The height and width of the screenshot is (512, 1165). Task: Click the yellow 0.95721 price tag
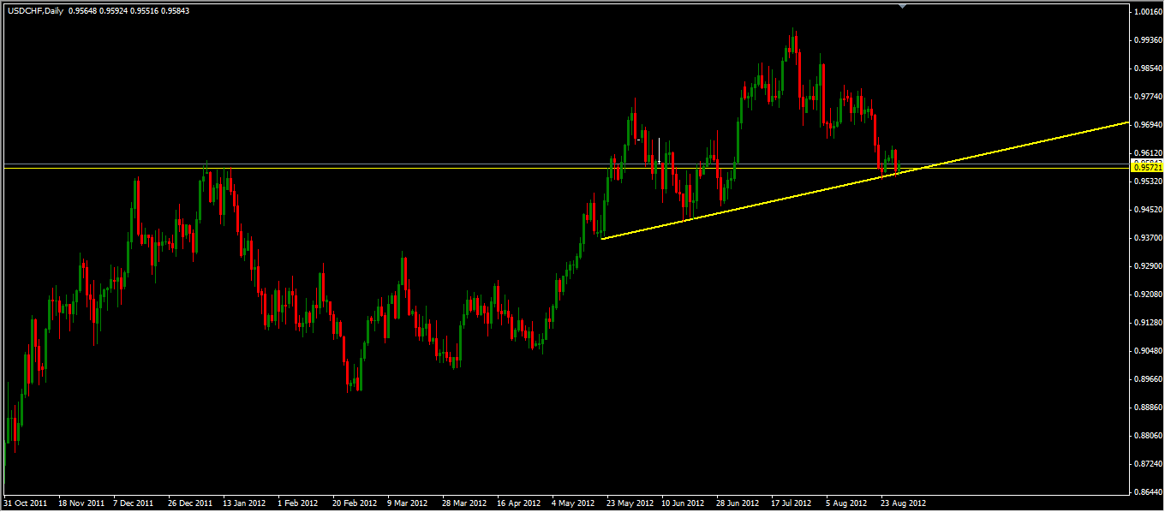tap(1146, 168)
